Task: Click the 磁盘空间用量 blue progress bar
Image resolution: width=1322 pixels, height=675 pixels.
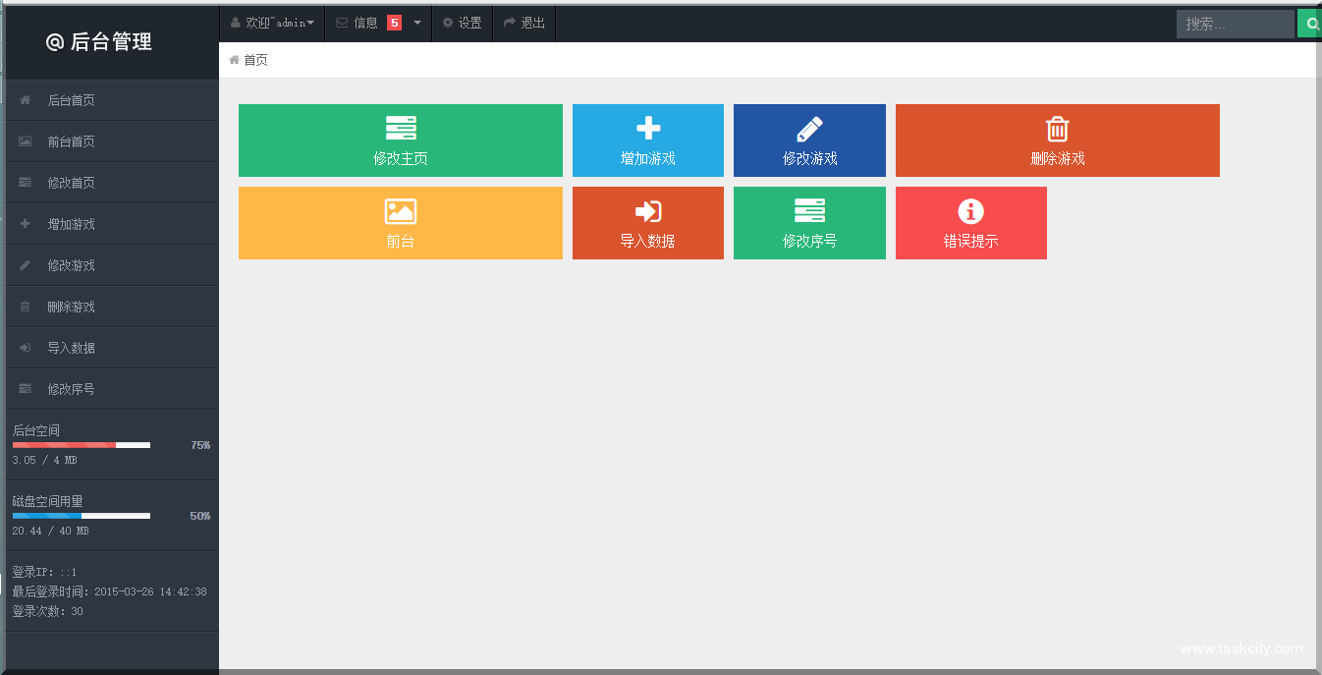Action: [82, 516]
